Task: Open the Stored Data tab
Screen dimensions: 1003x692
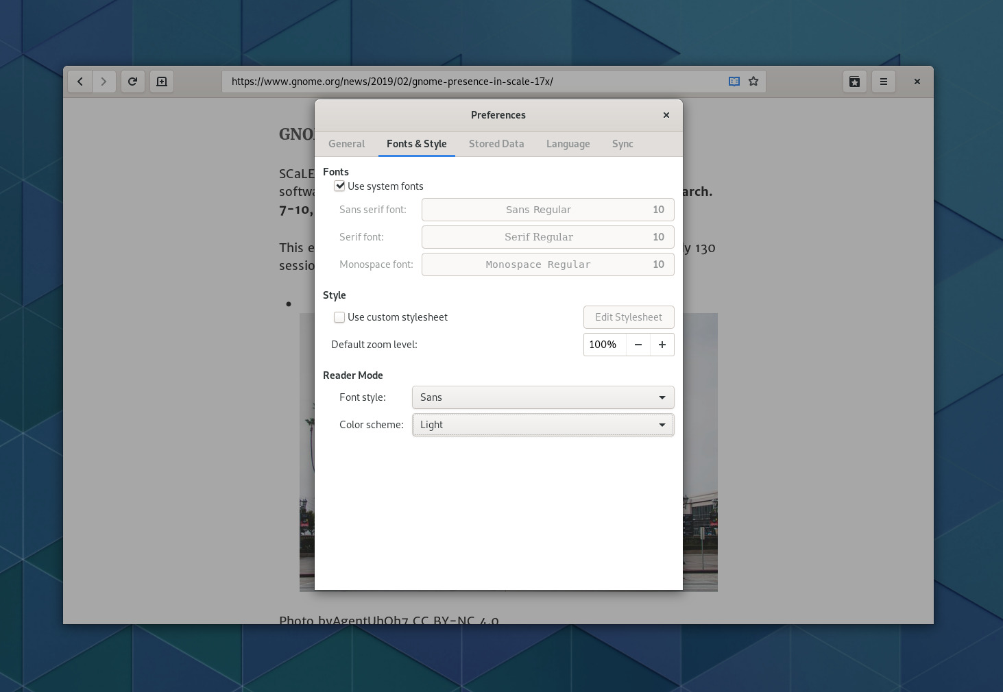Action: pos(496,144)
